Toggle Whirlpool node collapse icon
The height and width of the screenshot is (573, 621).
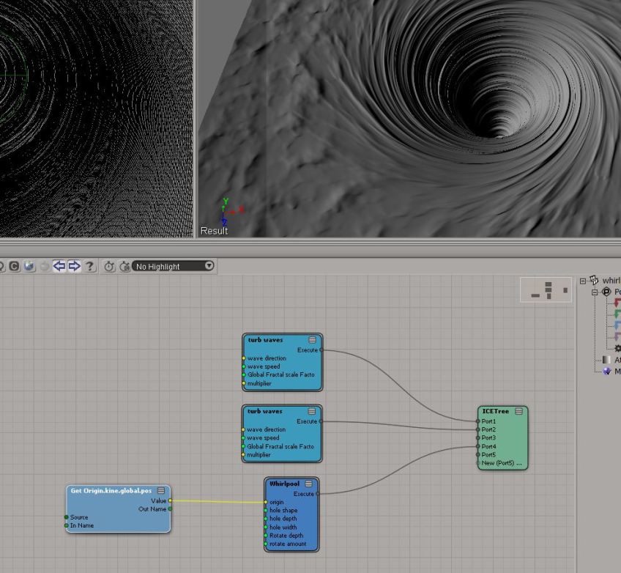coord(308,484)
